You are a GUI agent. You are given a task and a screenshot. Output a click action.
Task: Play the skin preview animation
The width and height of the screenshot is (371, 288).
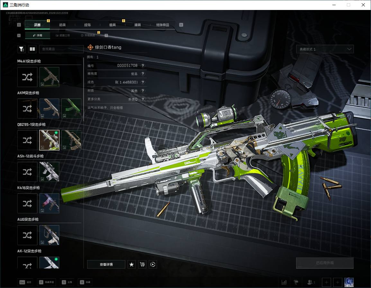[153, 264]
